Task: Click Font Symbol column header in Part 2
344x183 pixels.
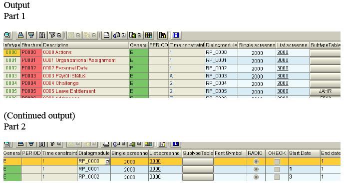Action: pos(230,153)
